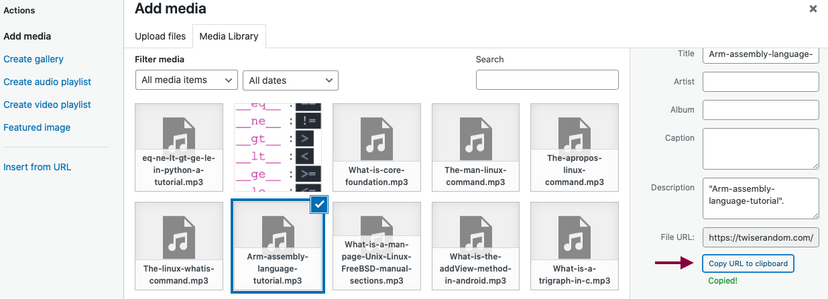
Task: Open the All dates filter dropdown
Action: click(290, 80)
